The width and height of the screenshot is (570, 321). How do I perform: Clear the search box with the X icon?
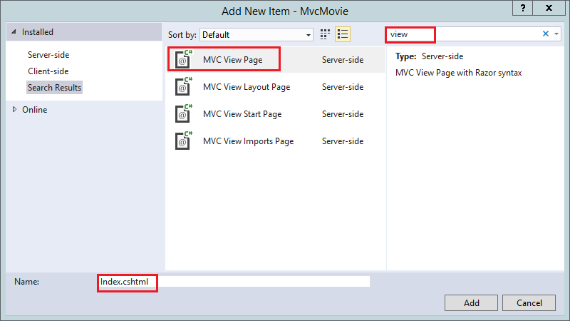pyautogui.click(x=546, y=34)
